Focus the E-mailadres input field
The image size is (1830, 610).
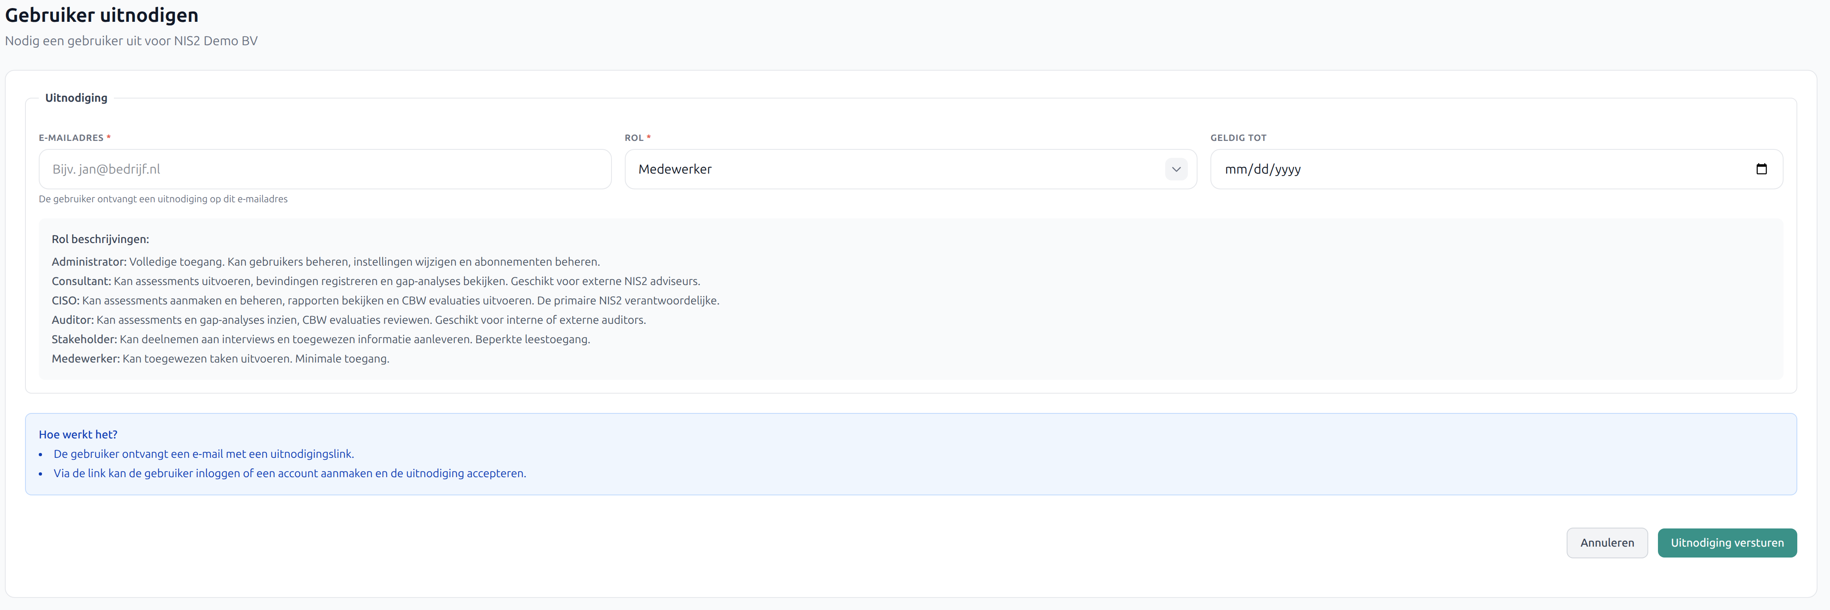tap(325, 169)
